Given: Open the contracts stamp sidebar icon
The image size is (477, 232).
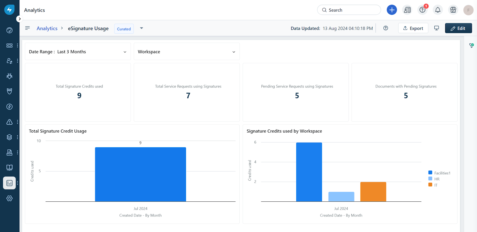Looking at the screenshot, I should [x=10, y=152].
